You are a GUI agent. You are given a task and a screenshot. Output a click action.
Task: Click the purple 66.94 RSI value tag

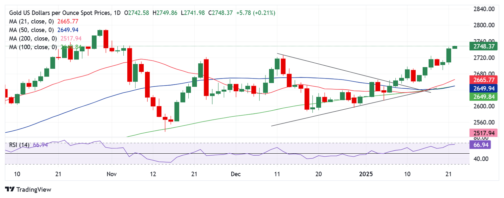pos(480,145)
